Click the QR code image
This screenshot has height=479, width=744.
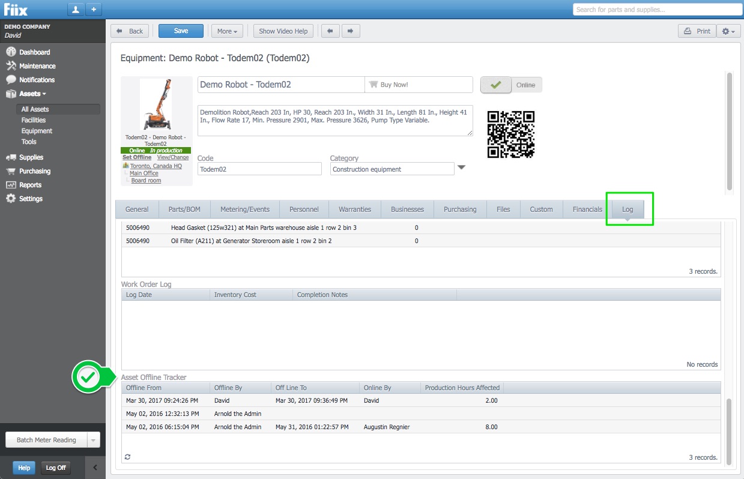pyautogui.click(x=511, y=134)
